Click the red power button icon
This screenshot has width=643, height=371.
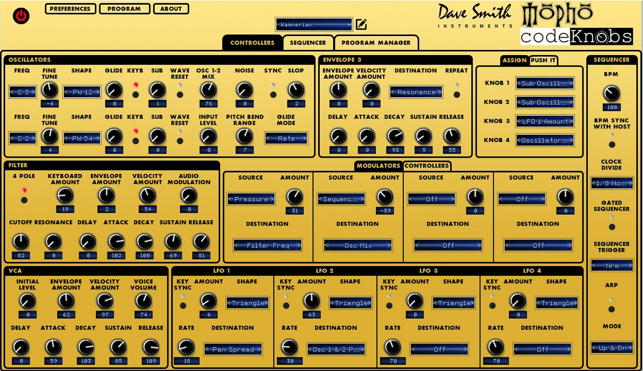pyautogui.click(x=21, y=16)
